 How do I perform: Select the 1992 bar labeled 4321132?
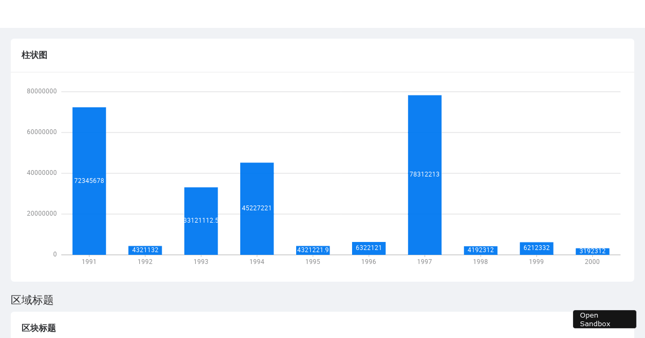[145, 250]
